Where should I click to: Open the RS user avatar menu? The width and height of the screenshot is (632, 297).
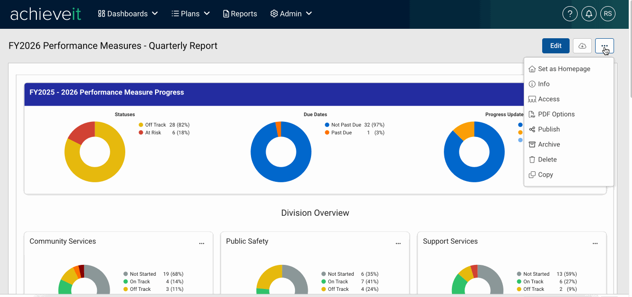pyautogui.click(x=607, y=14)
